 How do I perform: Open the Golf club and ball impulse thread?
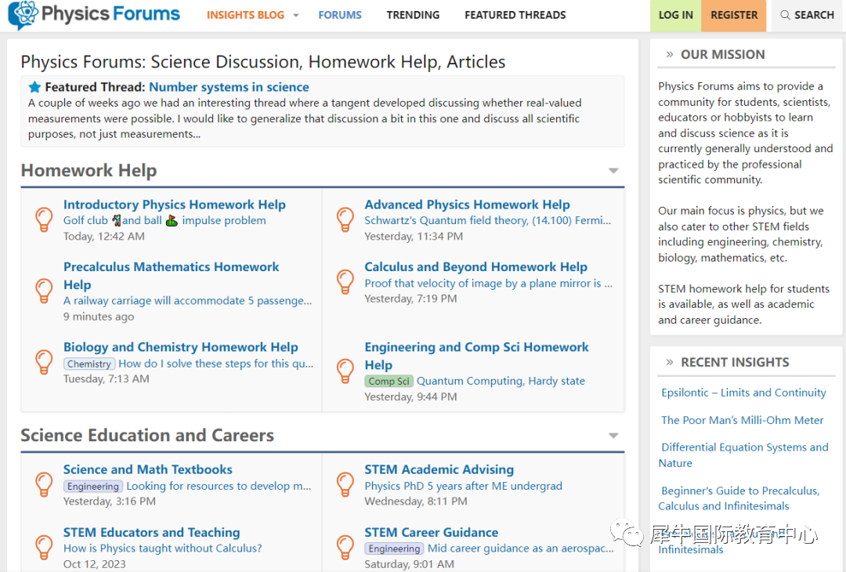[x=164, y=220]
